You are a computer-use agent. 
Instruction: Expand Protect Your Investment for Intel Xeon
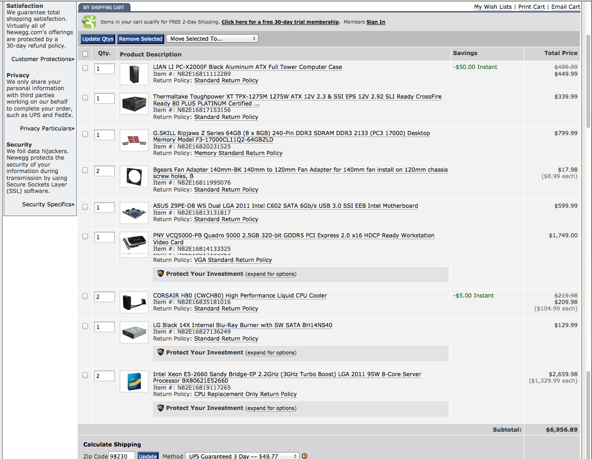(271, 408)
